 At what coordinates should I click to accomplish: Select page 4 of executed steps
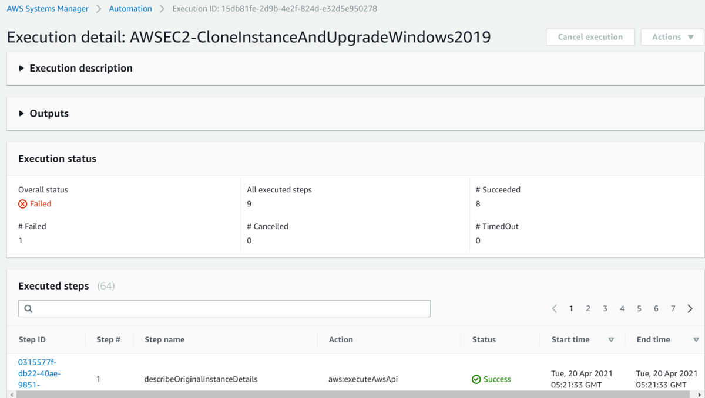(x=622, y=309)
